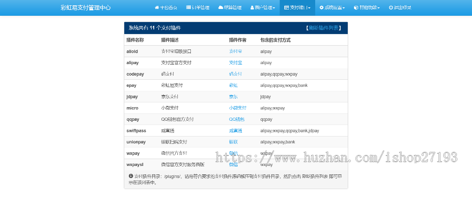Open the 支付宝 author link in aliold row
This screenshot has width=472, height=219.
[235, 51]
